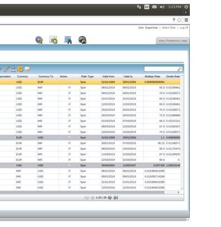The height and width of the screenshot is (227, 221).
Task: Select the 26/04/2001 valid from cell
Action: [111, 165]
